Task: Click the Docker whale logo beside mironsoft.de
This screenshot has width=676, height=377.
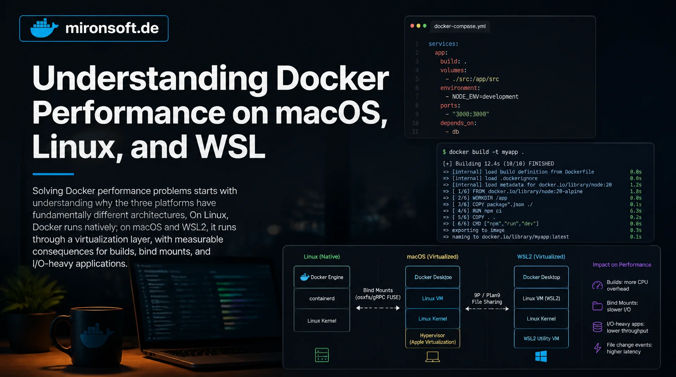Action: click(x=44, y=28)
